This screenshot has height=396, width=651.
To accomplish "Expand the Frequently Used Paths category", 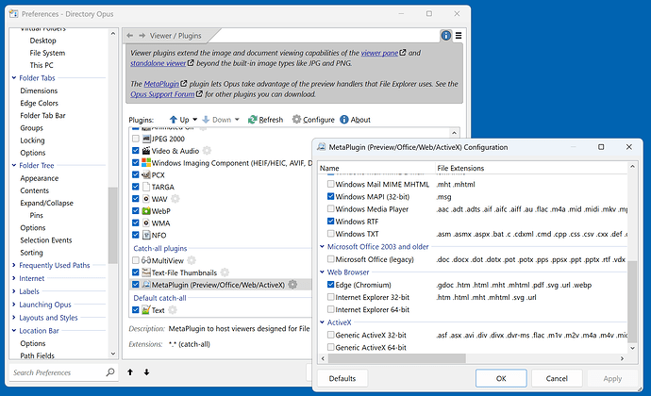I will pyautogui.click(x=13, y=266).
